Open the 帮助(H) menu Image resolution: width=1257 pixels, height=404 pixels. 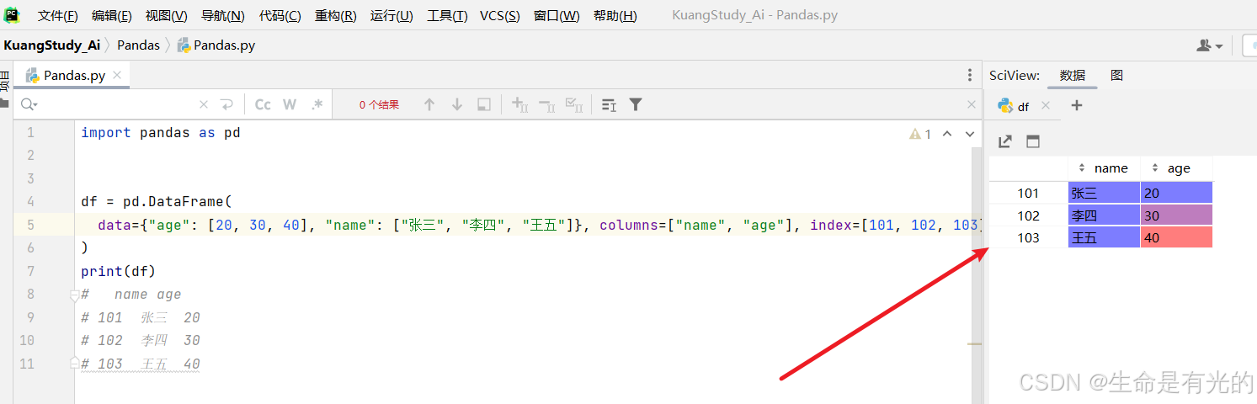tap(615, 16)
